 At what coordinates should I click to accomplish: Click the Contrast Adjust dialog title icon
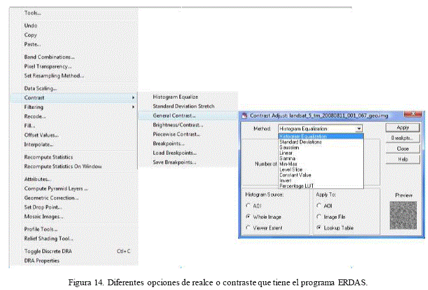[x=244, y=115]
